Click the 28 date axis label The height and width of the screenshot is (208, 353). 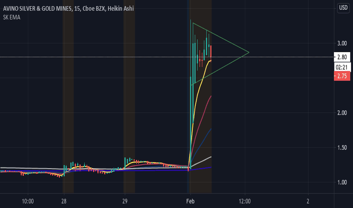click(x=64, y=201)
